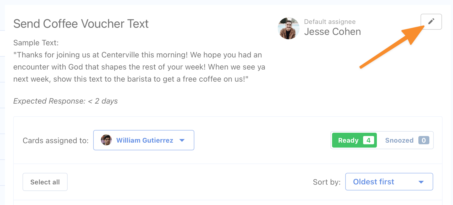
Task: Click the Select all button
Action: pyautogui.click(x=45, y=182)
